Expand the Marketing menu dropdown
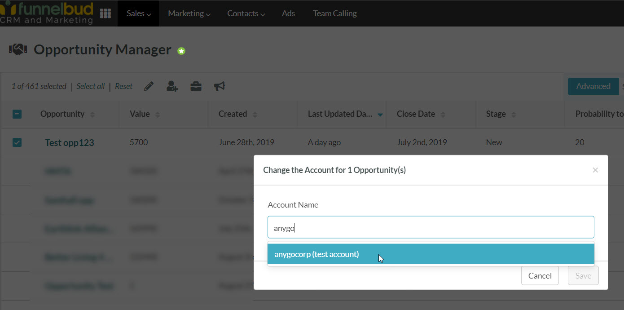This screenshot has width=624, height=310. point(189,13)
